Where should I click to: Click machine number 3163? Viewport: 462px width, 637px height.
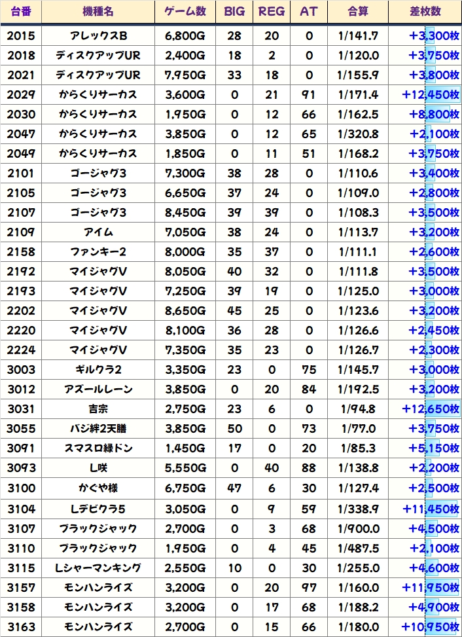point(21,627)
